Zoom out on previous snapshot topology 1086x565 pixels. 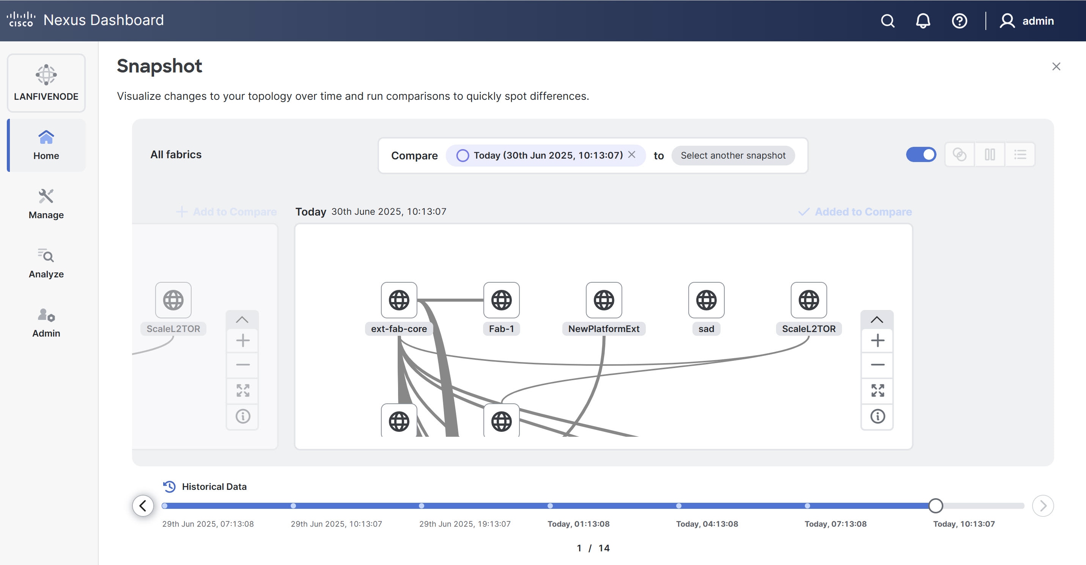tap(242, 365)
